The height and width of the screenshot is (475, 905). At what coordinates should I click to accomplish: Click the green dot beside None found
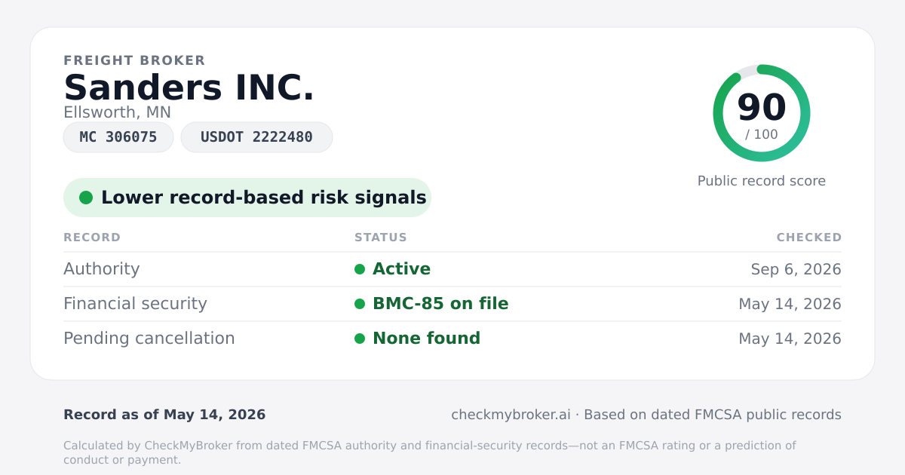tap(360, 339)
